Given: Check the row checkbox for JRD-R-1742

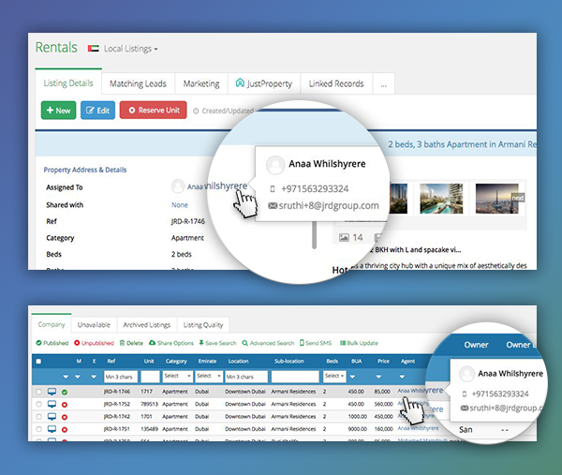Looking at the screenshot, I should [39, 417].
